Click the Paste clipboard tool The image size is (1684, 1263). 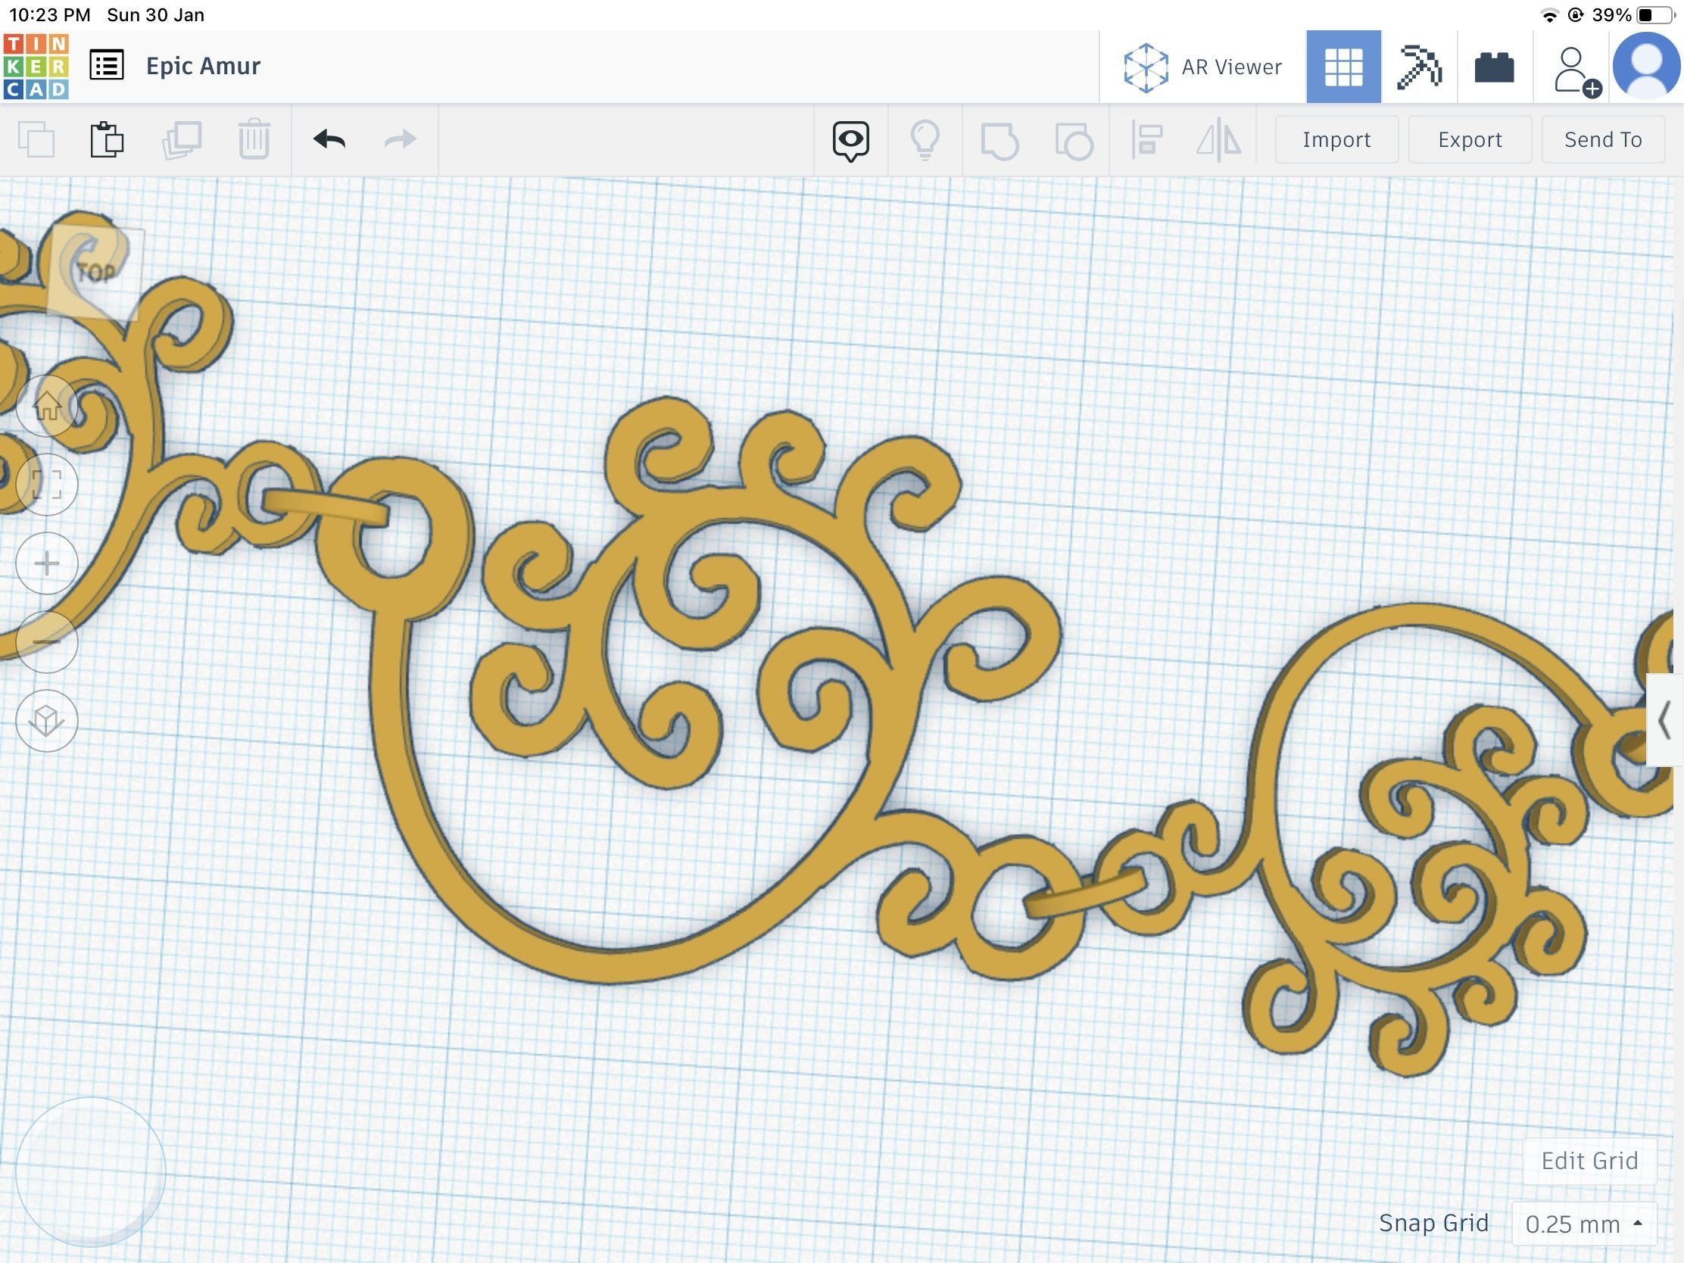[x=107, y=139]
